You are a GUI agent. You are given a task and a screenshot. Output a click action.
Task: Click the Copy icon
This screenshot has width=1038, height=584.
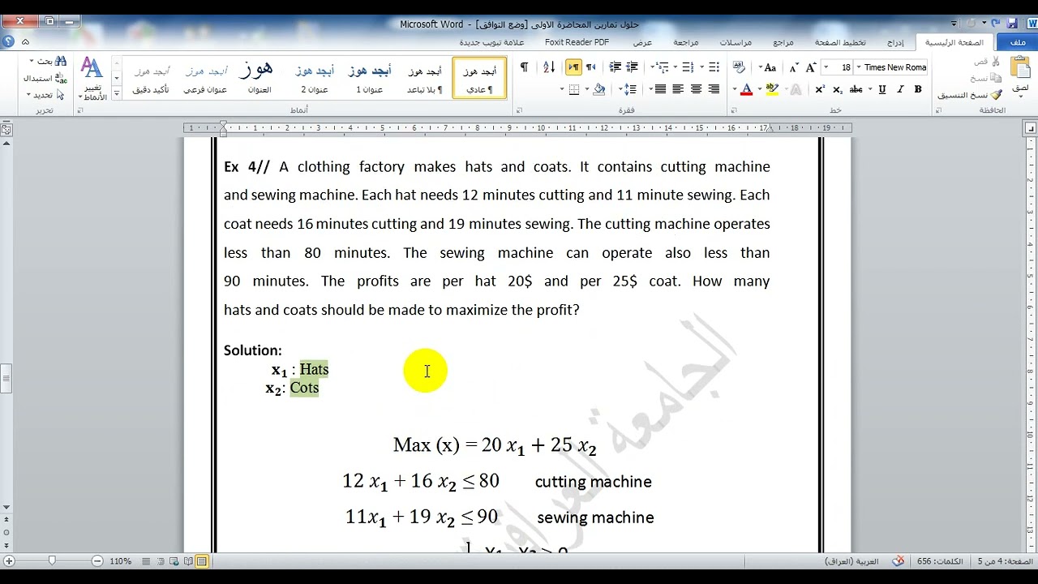click(x=996, y=78)
